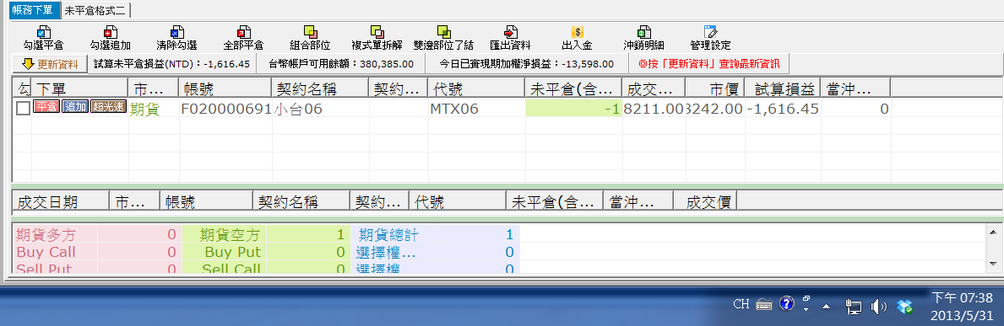Viewport: 1004px width, 326px height.
Task: Open network status tray icon
Action: [x=853, y=307]
